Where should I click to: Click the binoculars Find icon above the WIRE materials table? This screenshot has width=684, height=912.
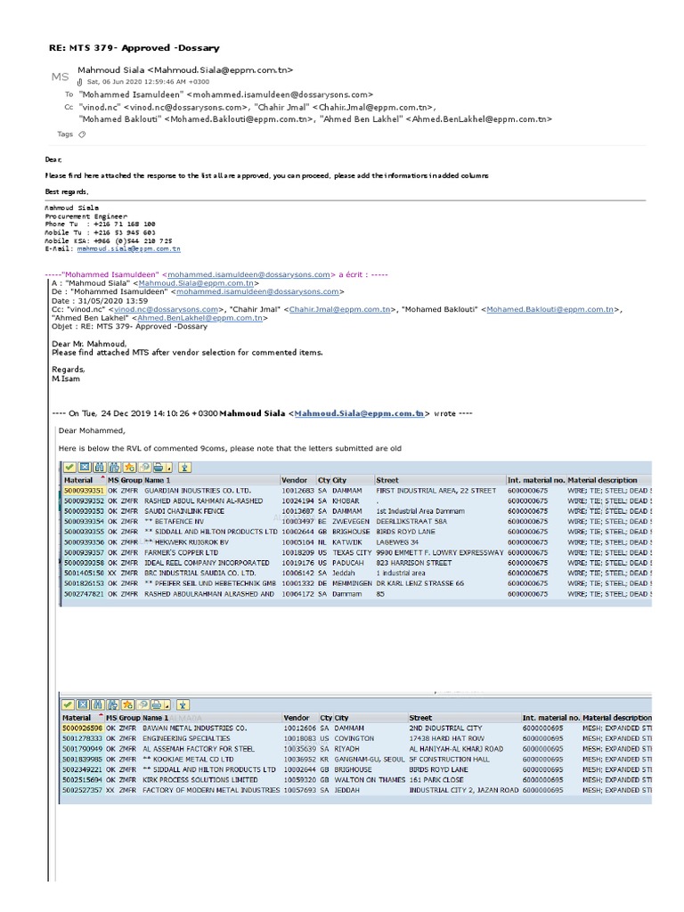pos(100,467)
